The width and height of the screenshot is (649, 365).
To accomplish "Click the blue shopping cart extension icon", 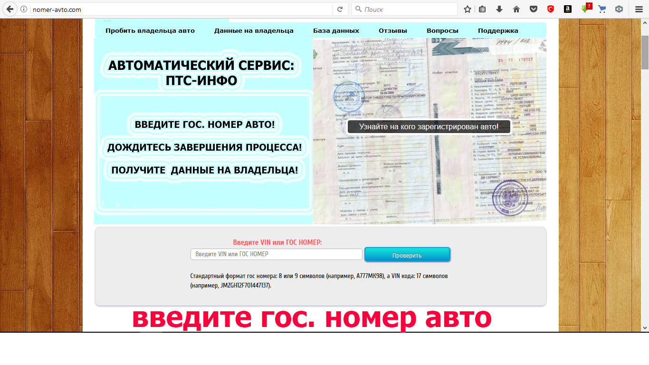I will 602,9.
